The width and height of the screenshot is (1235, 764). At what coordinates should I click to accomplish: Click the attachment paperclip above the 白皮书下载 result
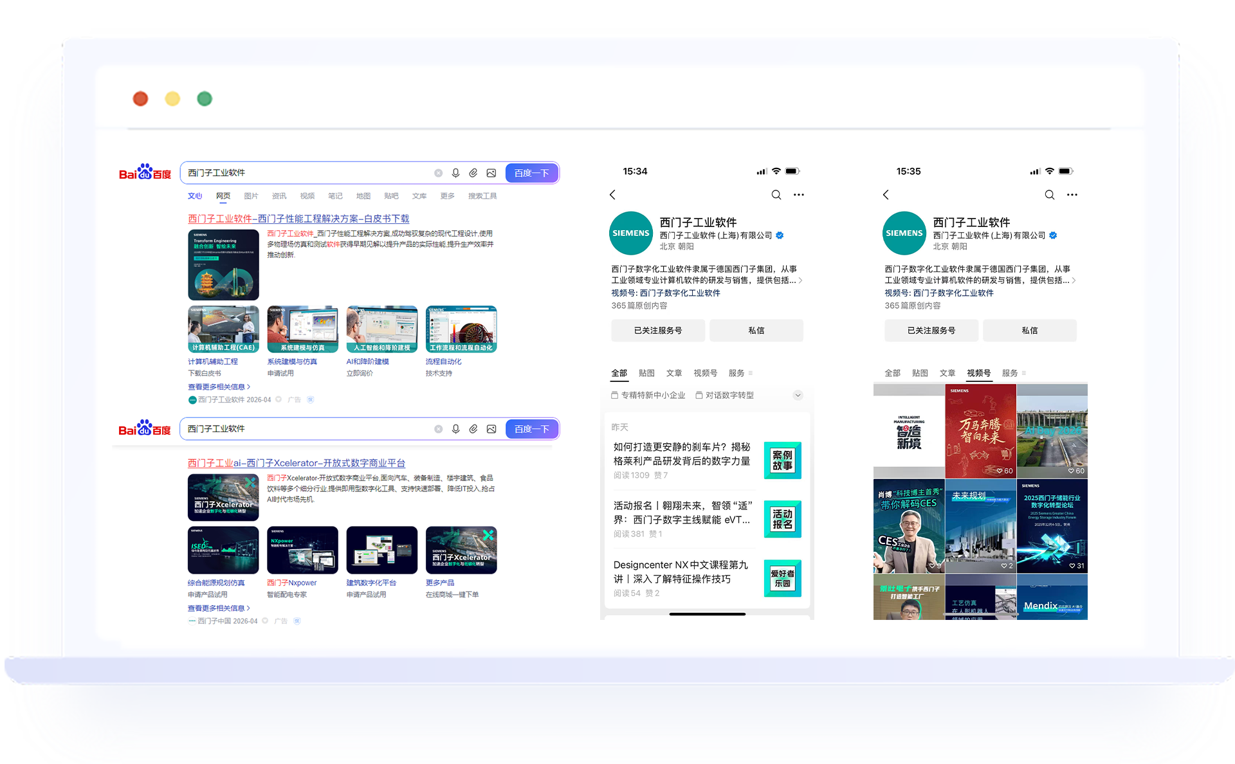[x=473, y=173]
